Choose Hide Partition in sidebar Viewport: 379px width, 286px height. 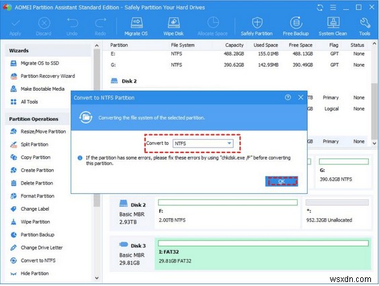30,273
